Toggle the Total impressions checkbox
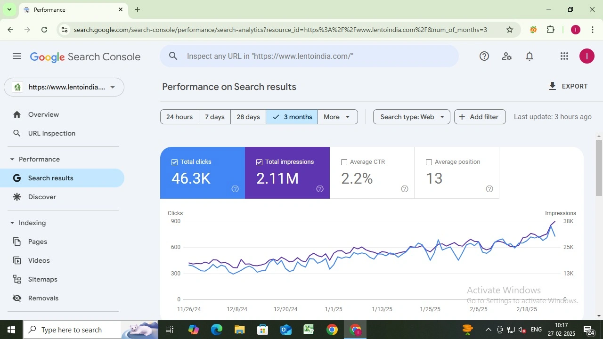This screenshot has width=603, height=339. point(259,162)
